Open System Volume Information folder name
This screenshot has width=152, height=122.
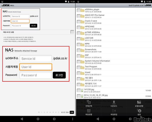tap(98, 61)
